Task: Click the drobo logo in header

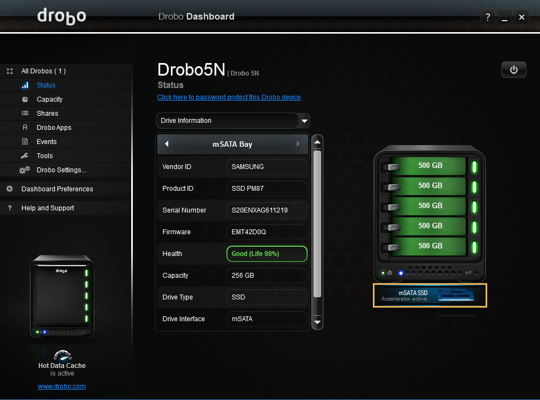Action: (x=62, y=16)
